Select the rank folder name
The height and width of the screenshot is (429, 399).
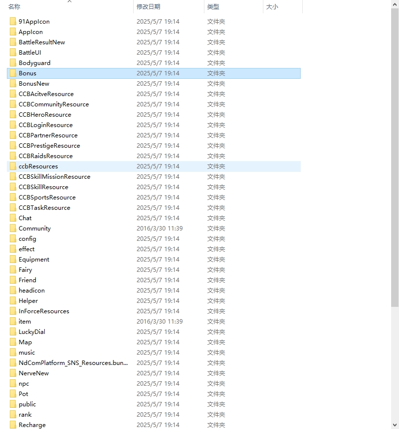(x=25, y=415)
